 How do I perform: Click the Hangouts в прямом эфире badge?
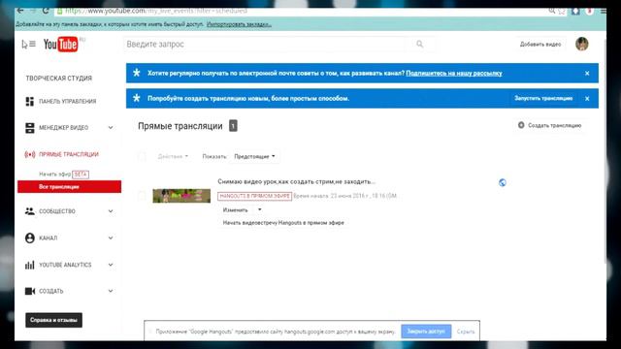[254, 196]
